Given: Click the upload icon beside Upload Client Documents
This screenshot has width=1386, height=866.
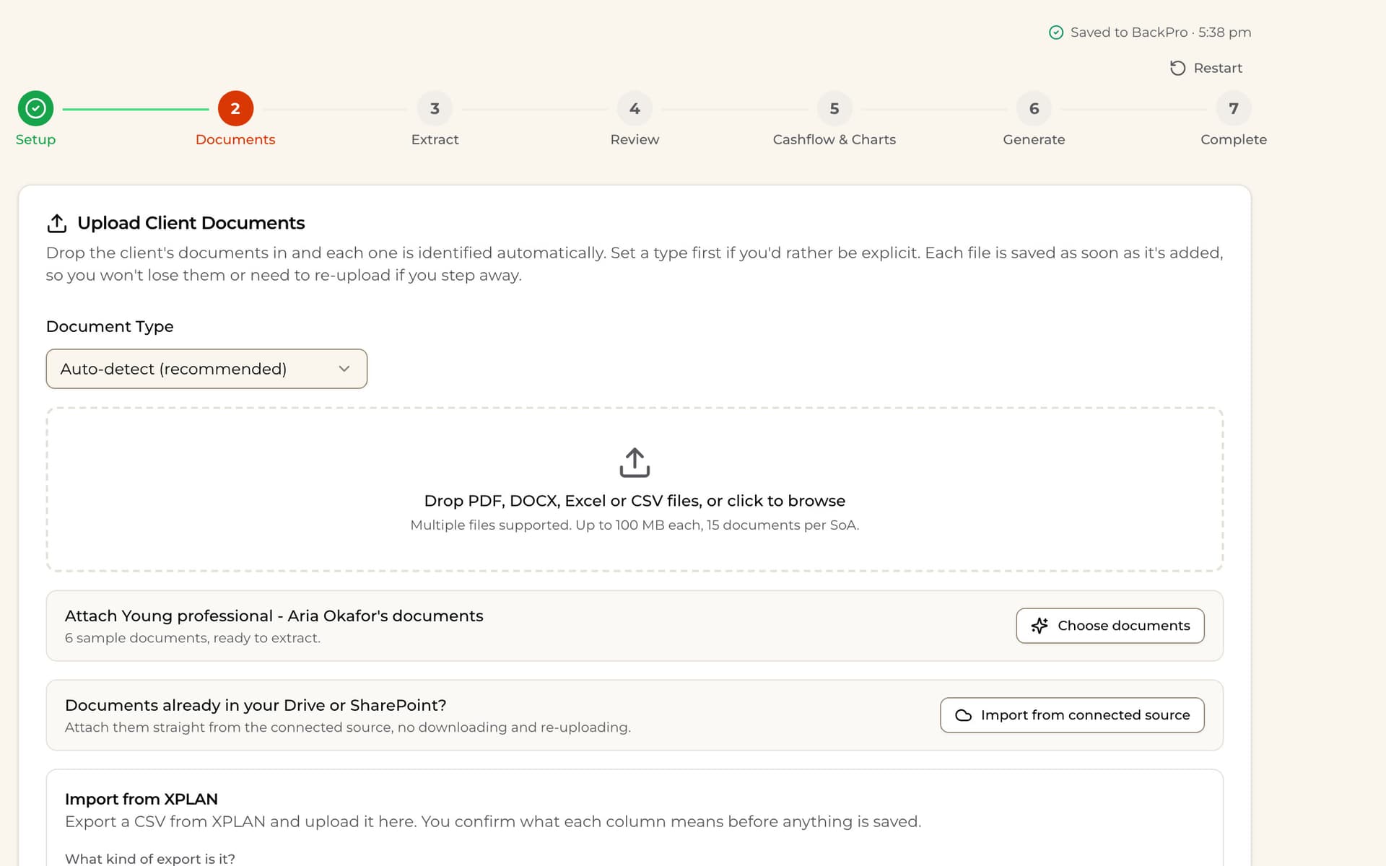Looking at the screenshot, I should coord(57,223).
